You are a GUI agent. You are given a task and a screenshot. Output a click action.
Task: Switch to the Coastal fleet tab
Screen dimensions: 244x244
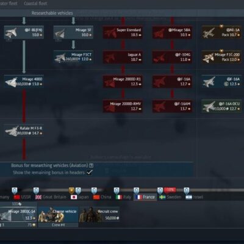35,4
